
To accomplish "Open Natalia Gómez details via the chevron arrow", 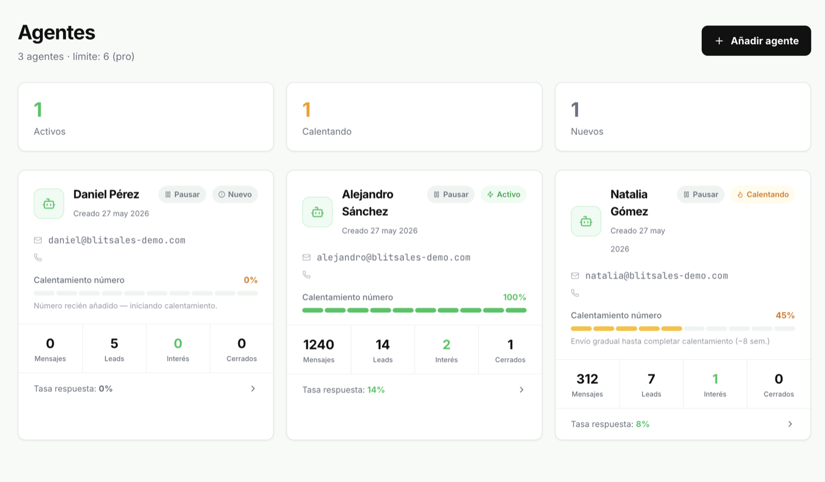I will click(x=790, y=424).
